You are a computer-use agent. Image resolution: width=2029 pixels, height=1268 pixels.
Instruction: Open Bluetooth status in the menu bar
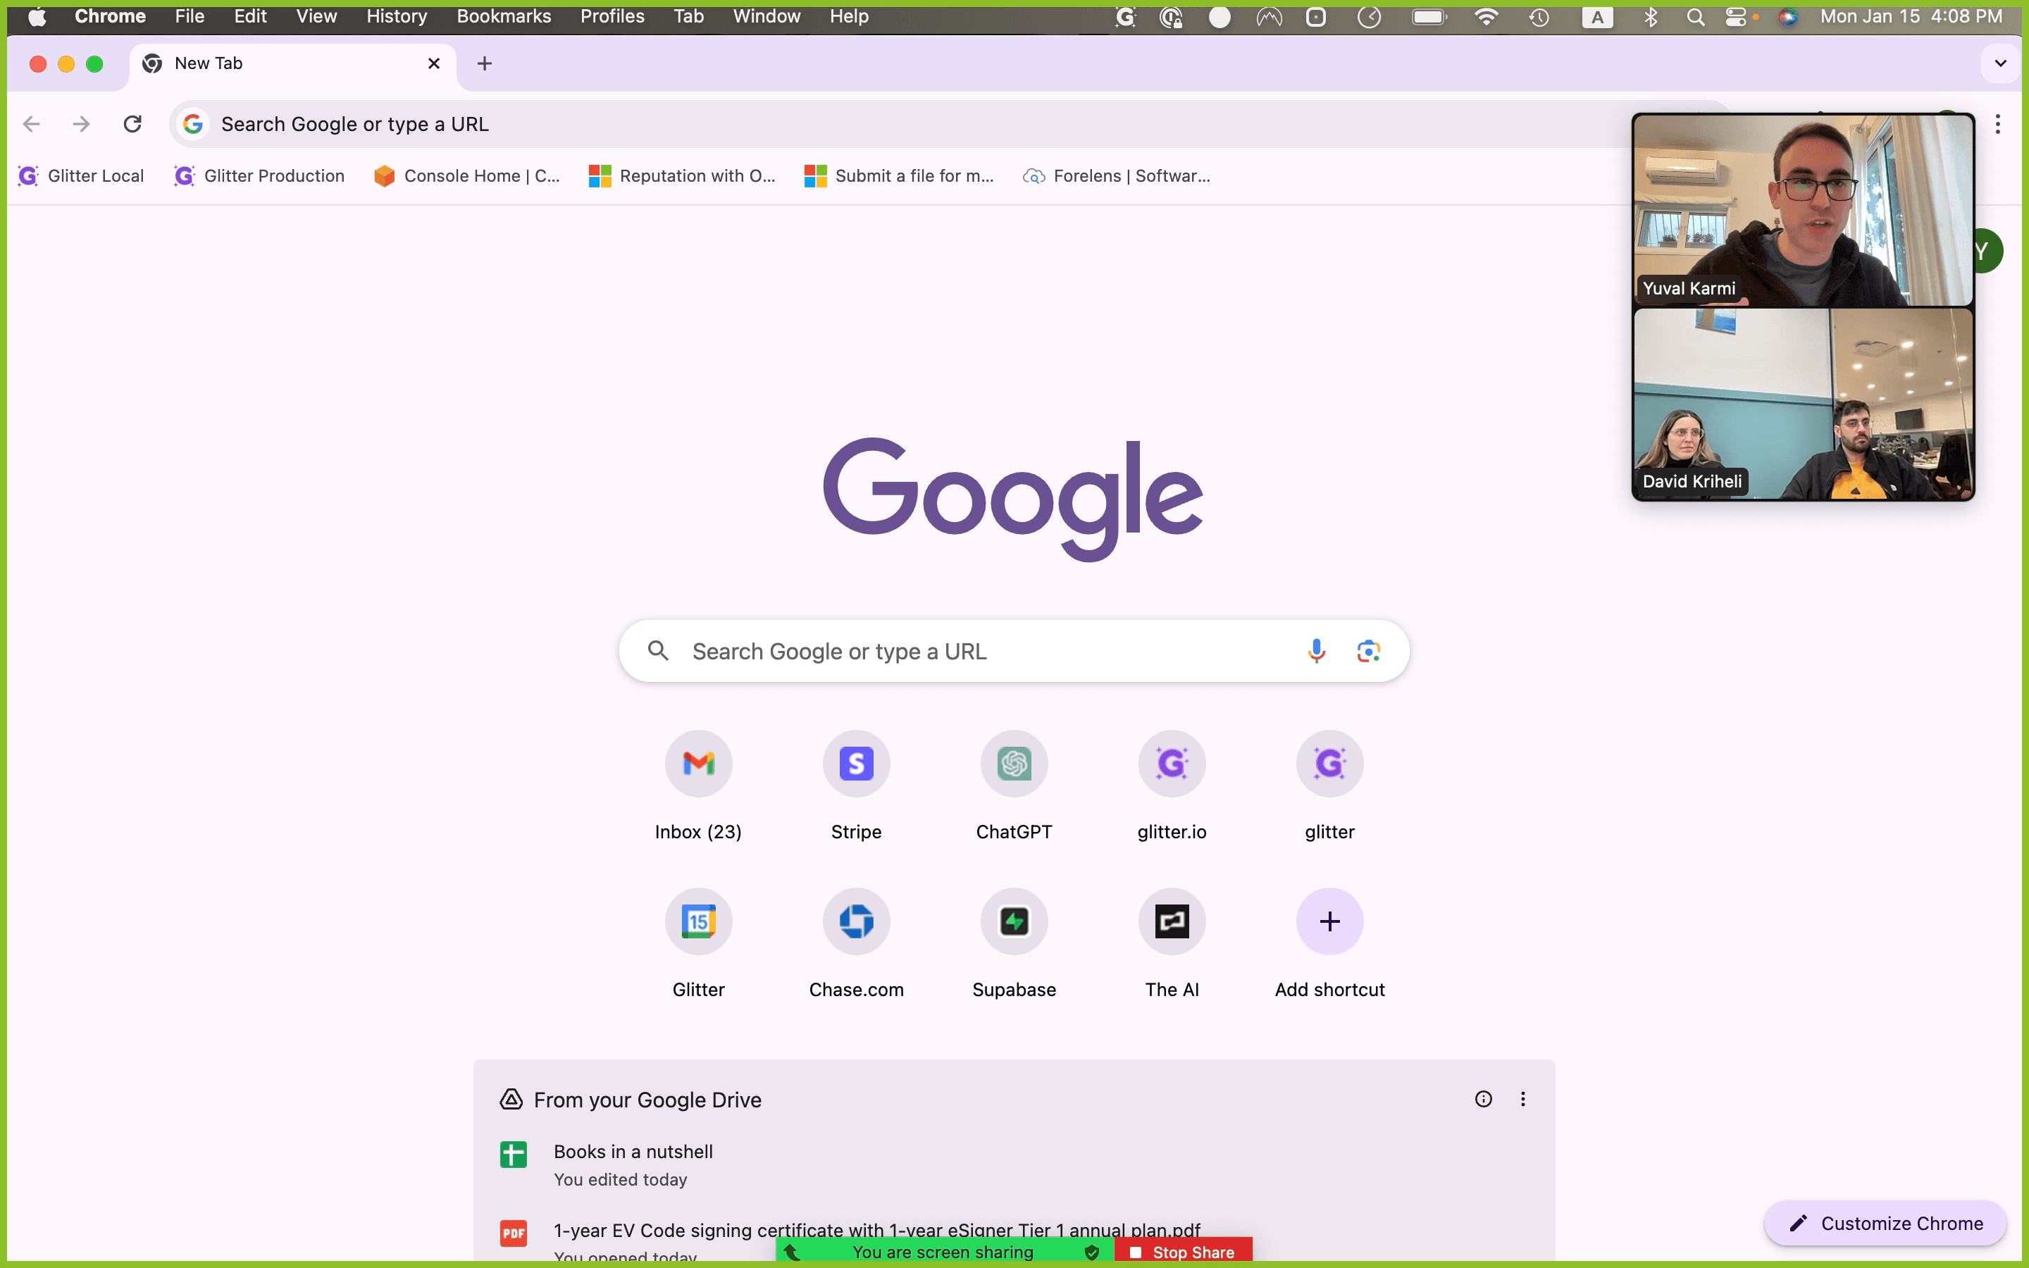pos(1651,17)
